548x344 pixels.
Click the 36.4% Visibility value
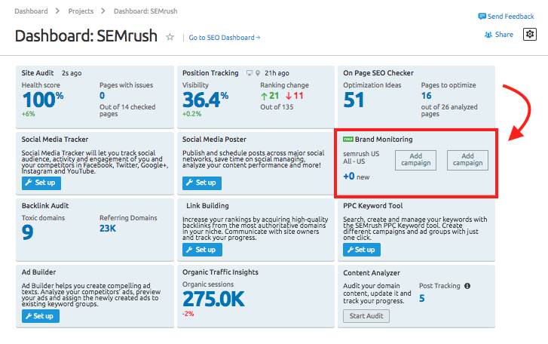coord(206,100)
